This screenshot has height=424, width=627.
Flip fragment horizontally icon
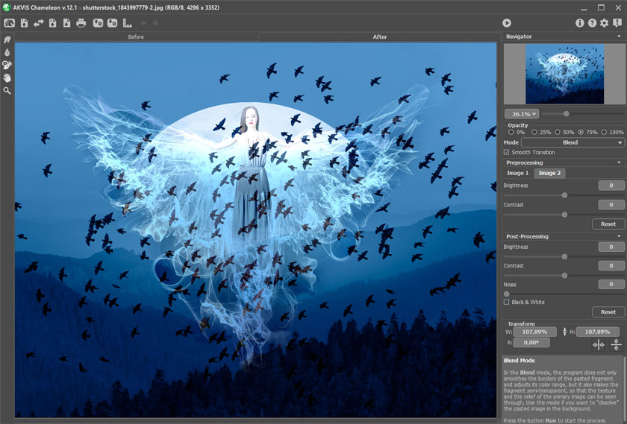coord(599,344)
